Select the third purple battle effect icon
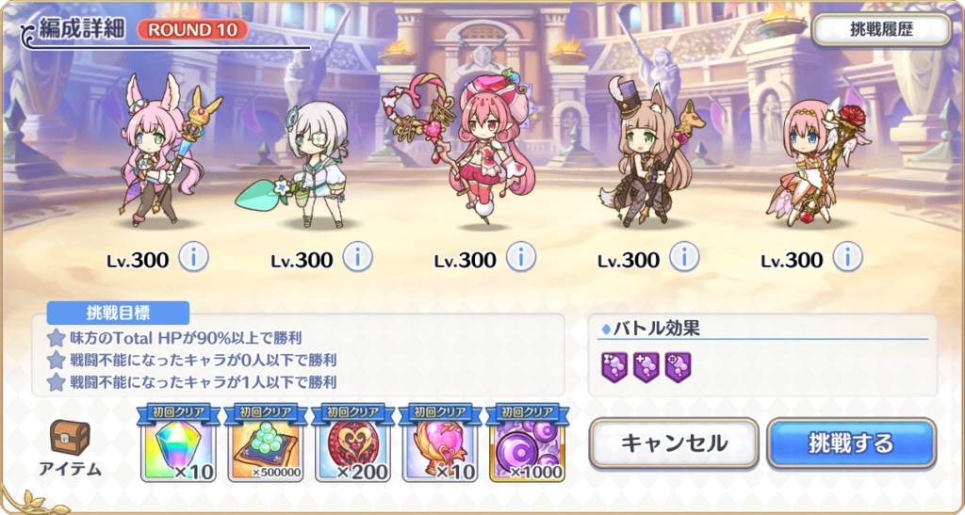The height and width of the screenshot is (515, 965). point(679,367)
